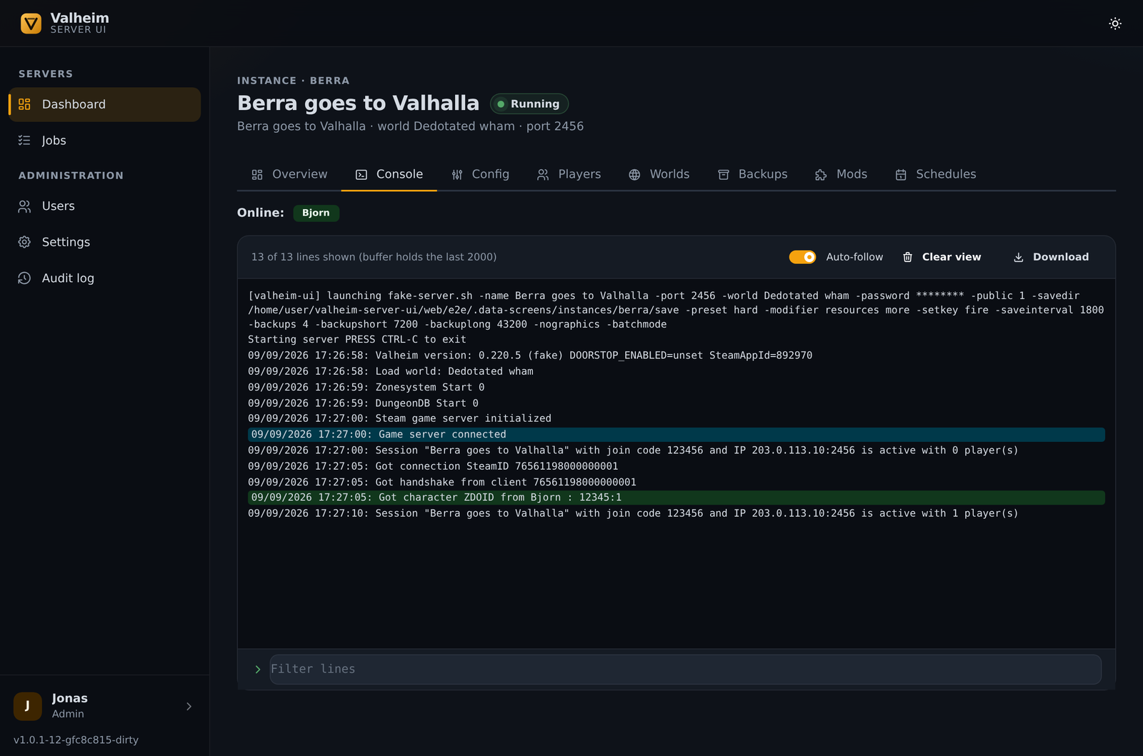Focus the Filter lines input field
This screenshot has height=756, width=1143.
(x=685, y=670)
